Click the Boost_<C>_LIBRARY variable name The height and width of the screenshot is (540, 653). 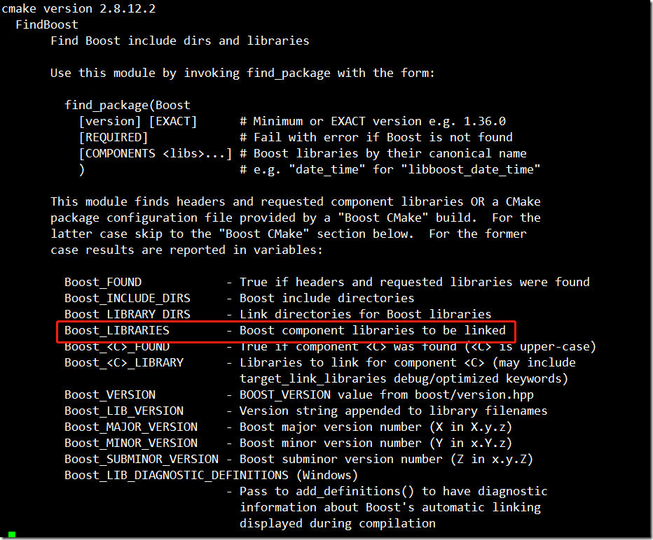pyautogui.click(x=123, y=362)
